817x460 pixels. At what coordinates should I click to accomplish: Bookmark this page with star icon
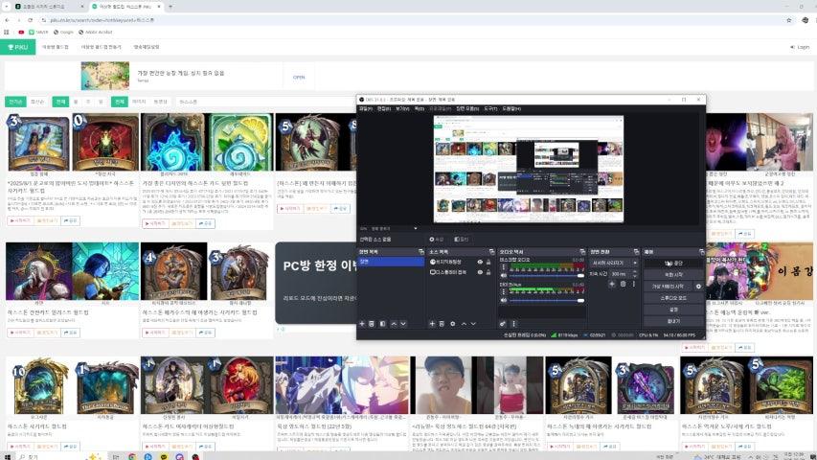click(x=789, y=20)
